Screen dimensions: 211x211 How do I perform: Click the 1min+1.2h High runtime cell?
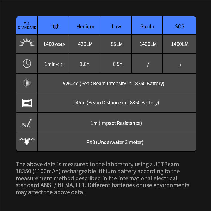pyautogui.click(x=54, y=64)
